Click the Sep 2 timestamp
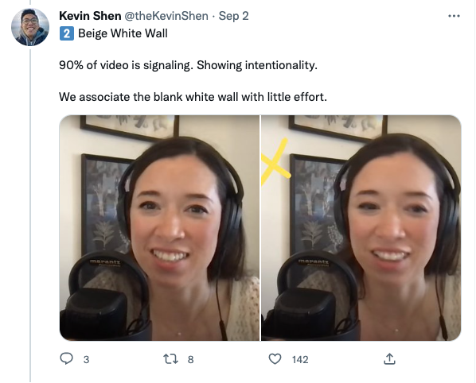Viewport: 476px width, 383px height. [x=234, y=16]
